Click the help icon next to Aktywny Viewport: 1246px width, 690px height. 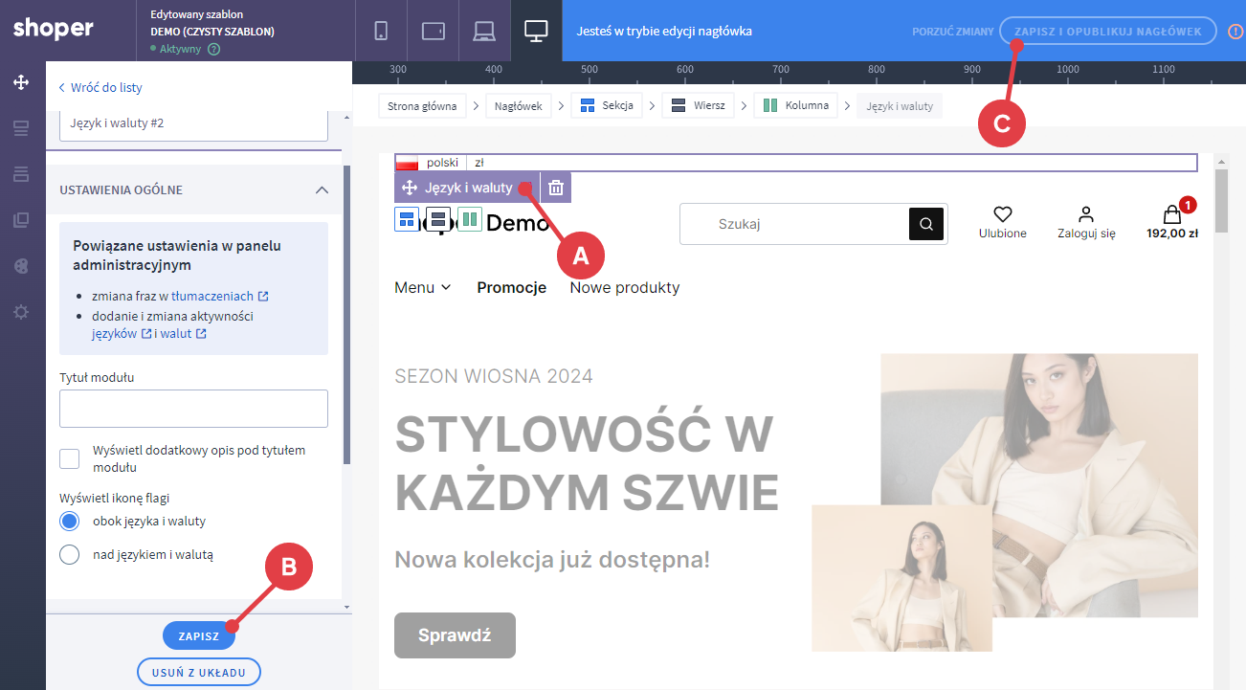[x=213, y=49]
